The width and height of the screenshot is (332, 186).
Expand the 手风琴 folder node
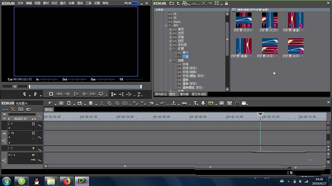pos(171,45)
